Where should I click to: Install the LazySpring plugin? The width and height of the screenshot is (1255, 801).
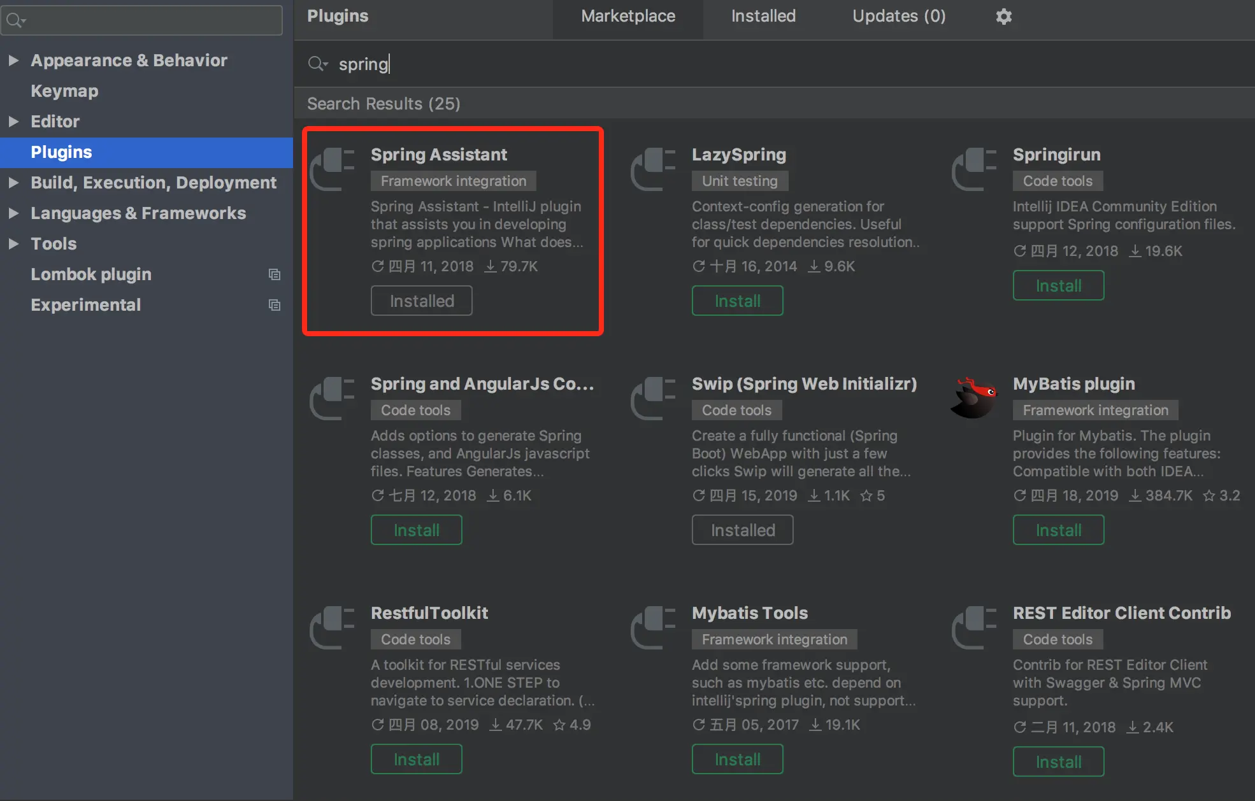(x=737, y=301)
